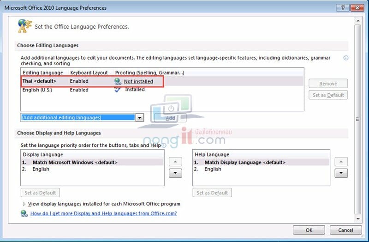Click Enabled keyboard layout in the Thai row
Image resolution: width=369 pixels, height=242 pixels.
[x=79, y=81]
